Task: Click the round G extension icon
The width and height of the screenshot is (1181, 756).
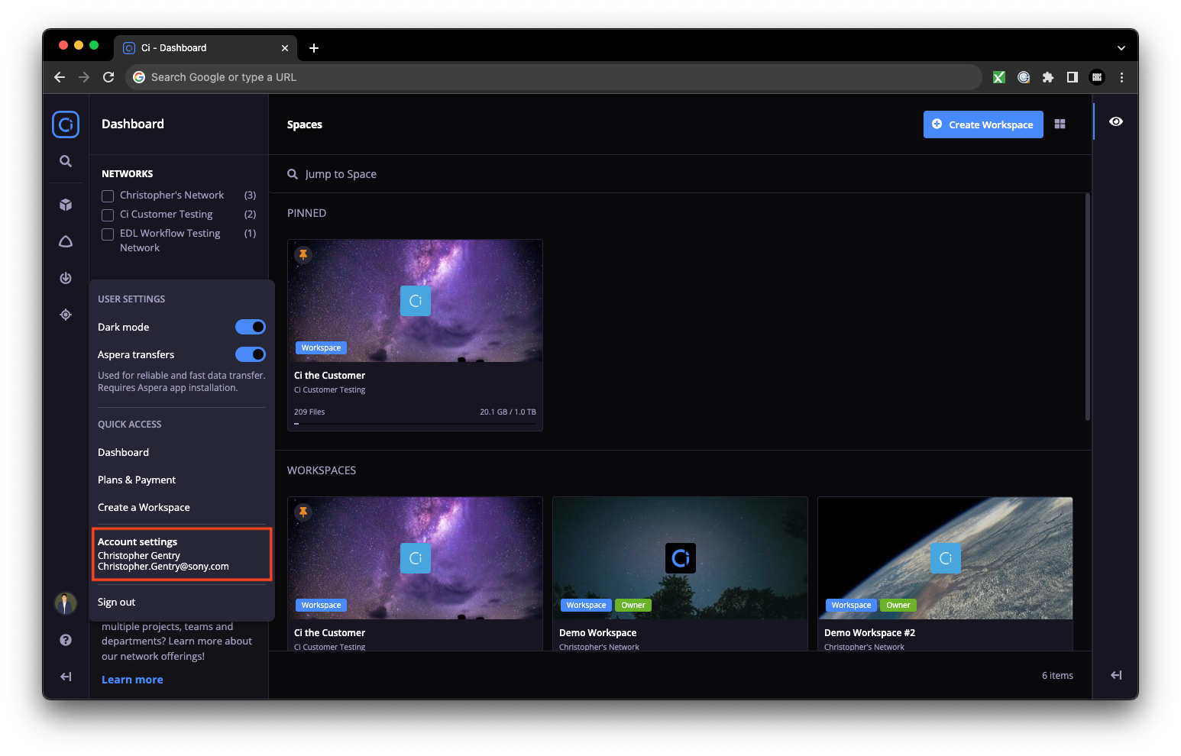Action: [1024, 77]
